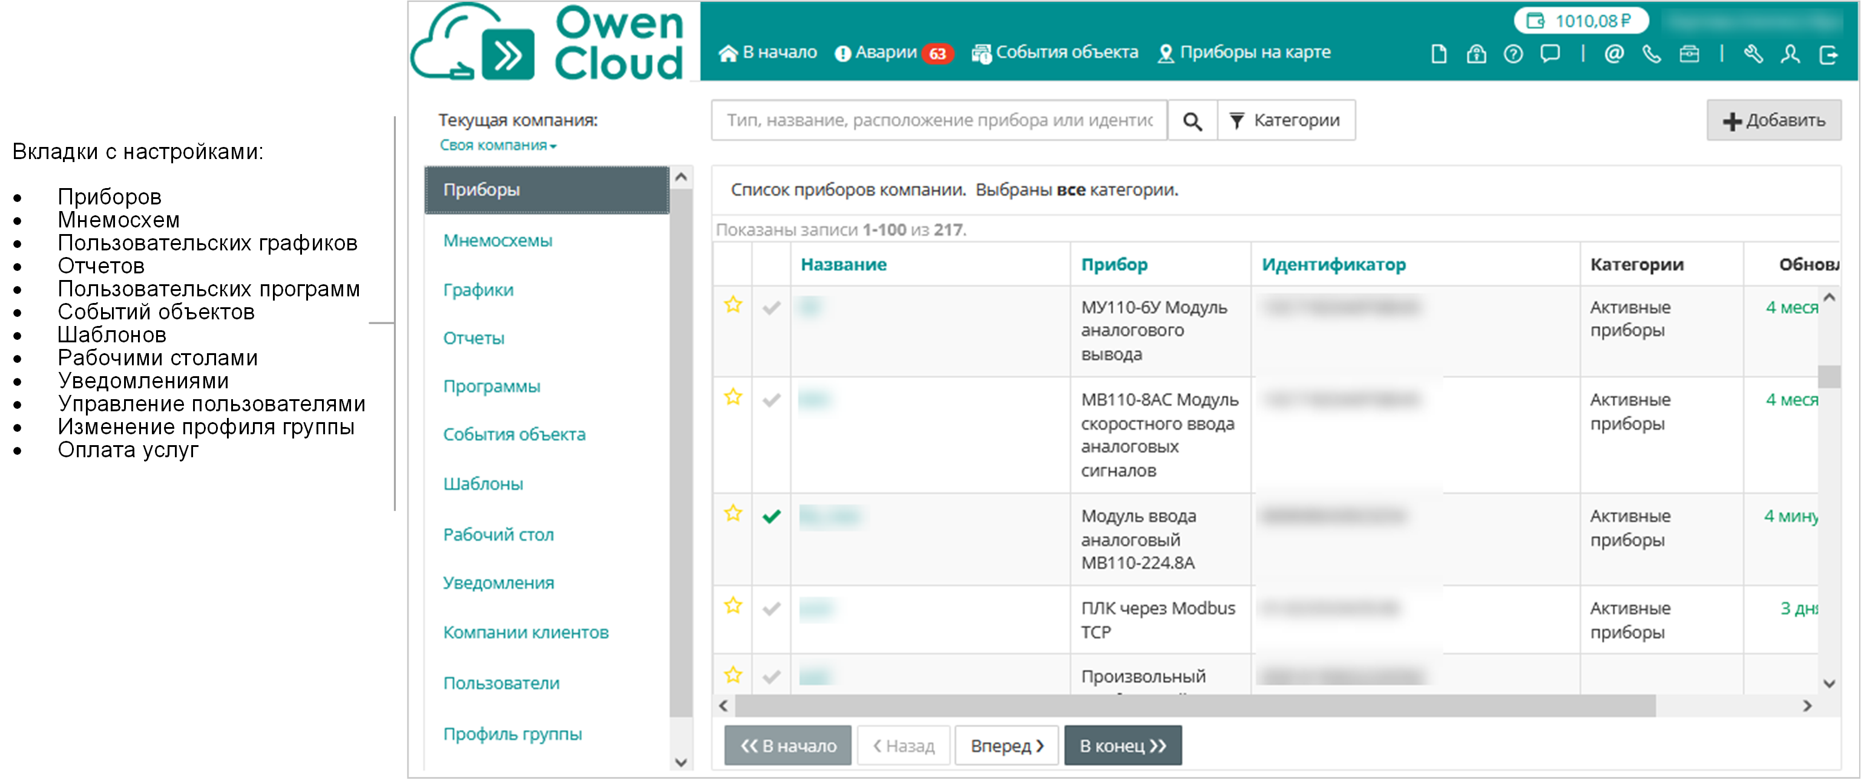Open the user profile icon
This screenshot has width=1861, height=779.
tap(1790, 54)
